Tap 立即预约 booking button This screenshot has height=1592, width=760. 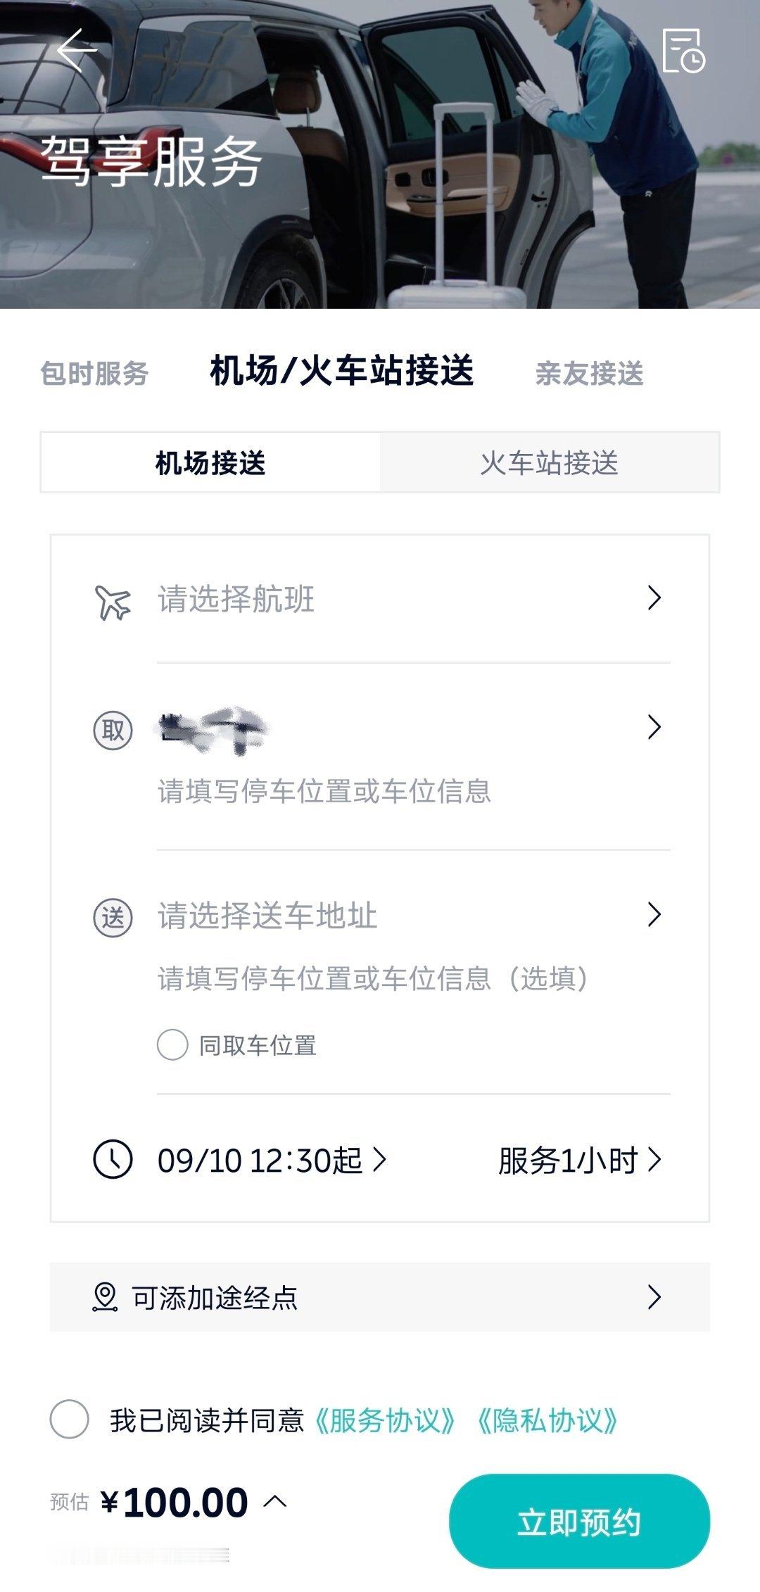(x=579, y=1522)
